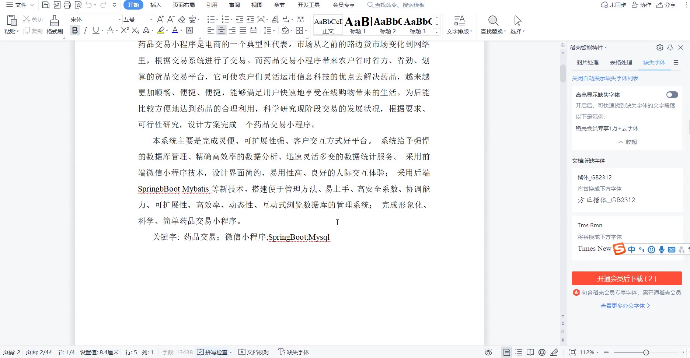Align text to the right
The height and width of the screenshot is (358, 690).
[232, 31]
